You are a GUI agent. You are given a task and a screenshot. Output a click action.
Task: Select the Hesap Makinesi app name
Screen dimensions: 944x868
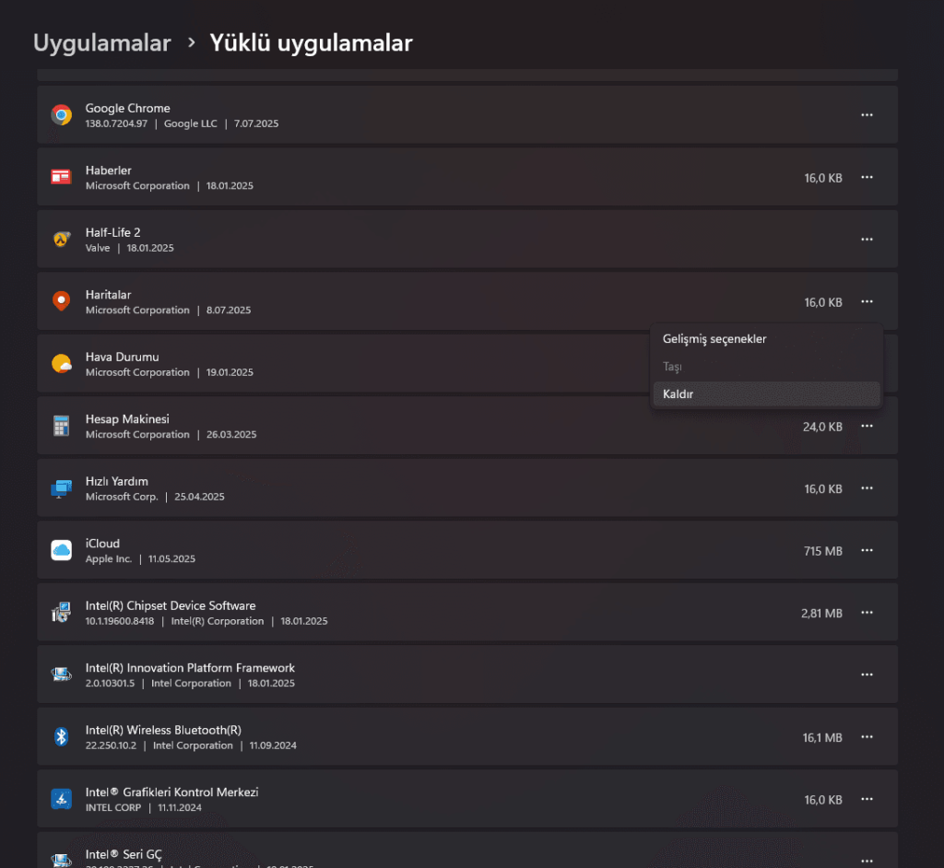point(127,419)
